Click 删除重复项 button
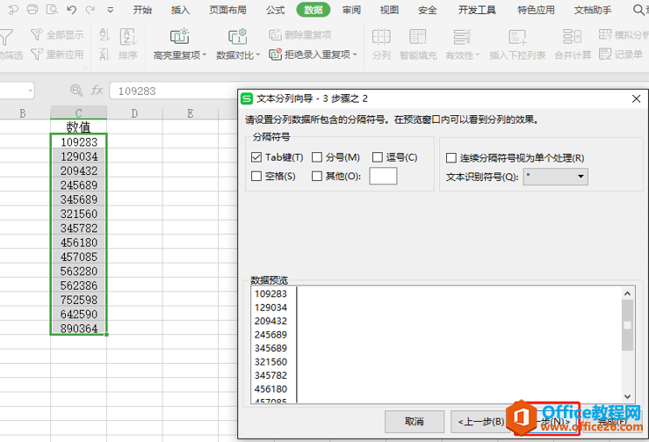The width and height of the screenshot is (649, 442). (x=300, y=35)
